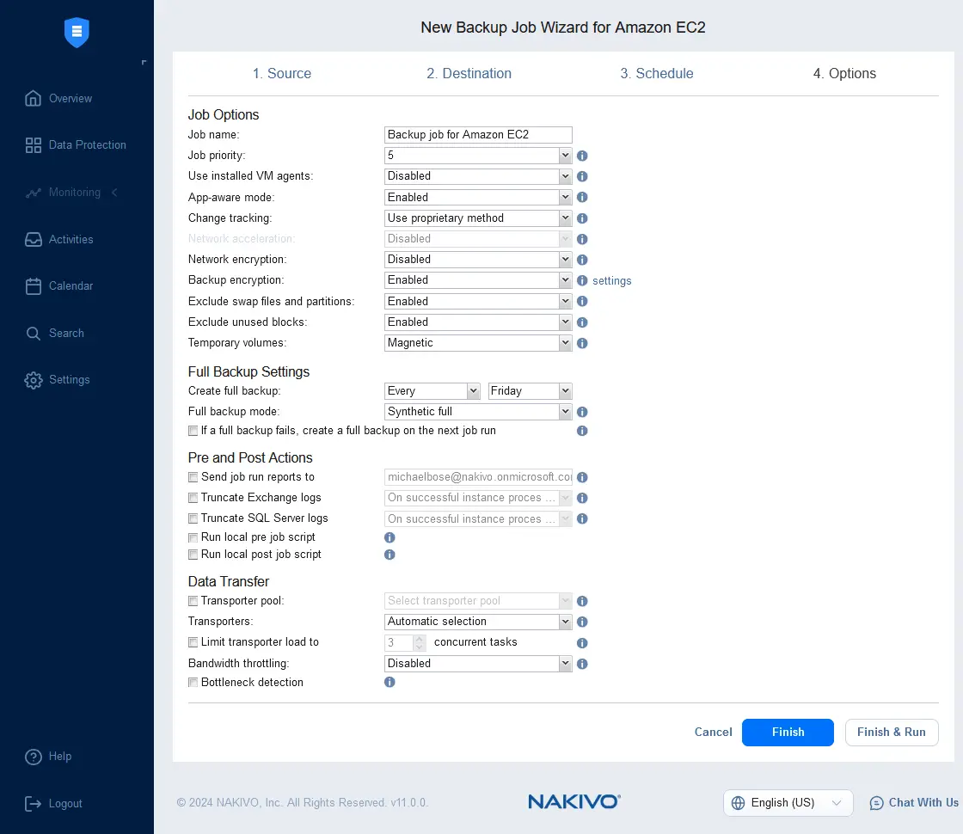This screenshot has height=834, width=963.
Task: Click the Activities inbox icon
Action: pyautogui.click(x=34, y=240)
